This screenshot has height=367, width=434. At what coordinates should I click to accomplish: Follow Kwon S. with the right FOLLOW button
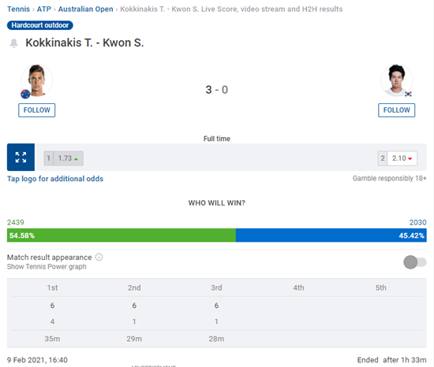(x=396, y=110)
